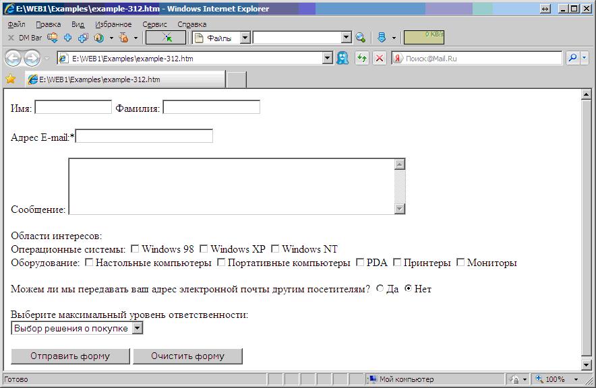Click the DM Bar globe icon
This screenshot has width=596, height=388.
(x=99, y=38)
